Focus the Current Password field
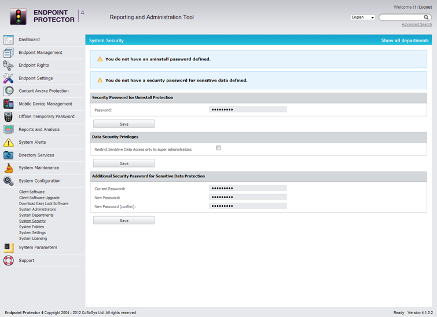Screen dimensions: 437x317 pos(248,188)
